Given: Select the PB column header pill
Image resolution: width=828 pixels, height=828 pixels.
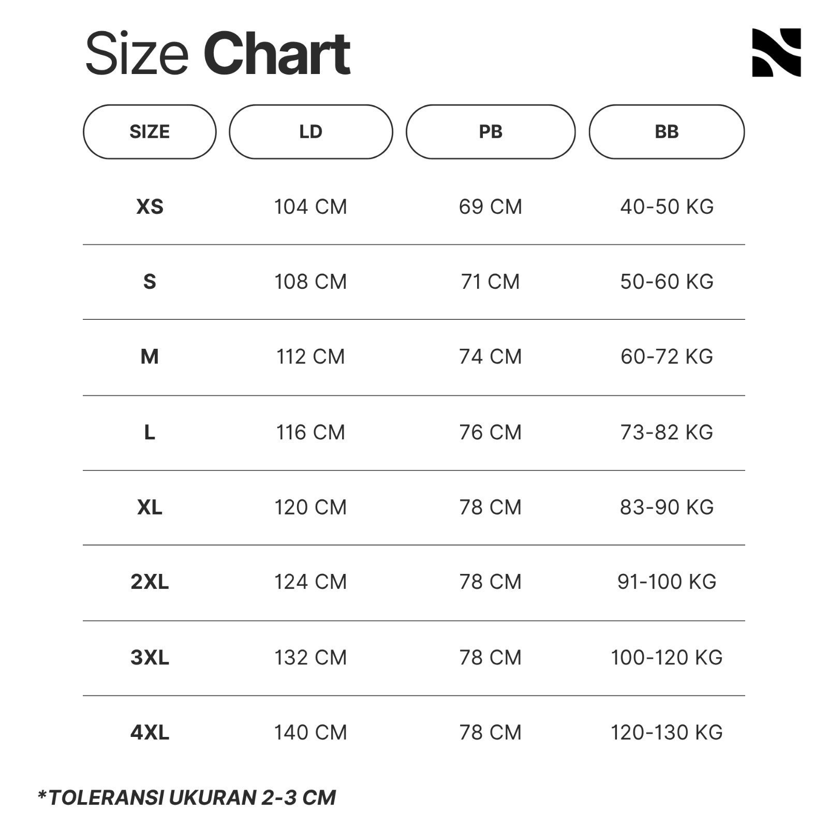Looking at the screenshot, I should click(x=490, y=132).
